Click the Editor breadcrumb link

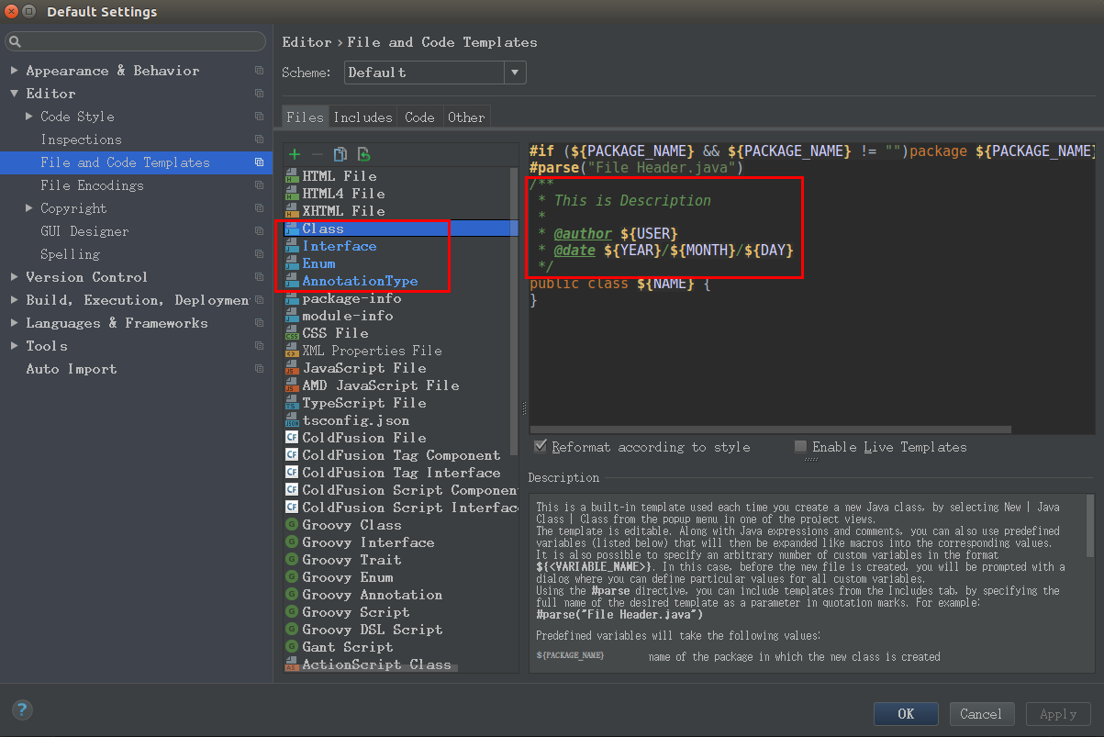point(307,42)
